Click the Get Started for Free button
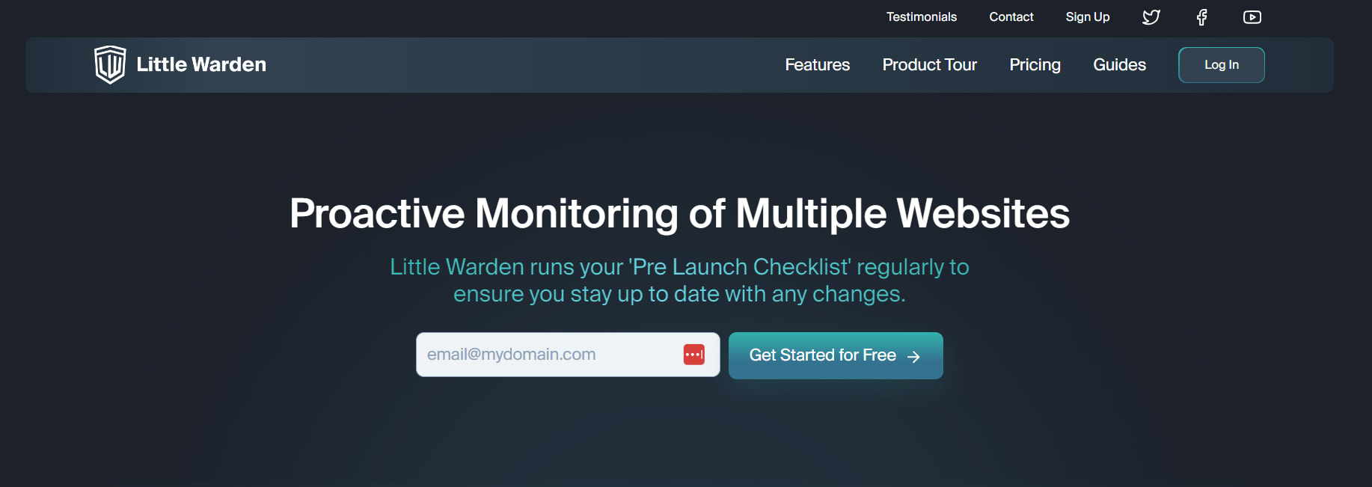Image resolution: width=1372 pixels, height=487 pixels. tap(836, 355)
